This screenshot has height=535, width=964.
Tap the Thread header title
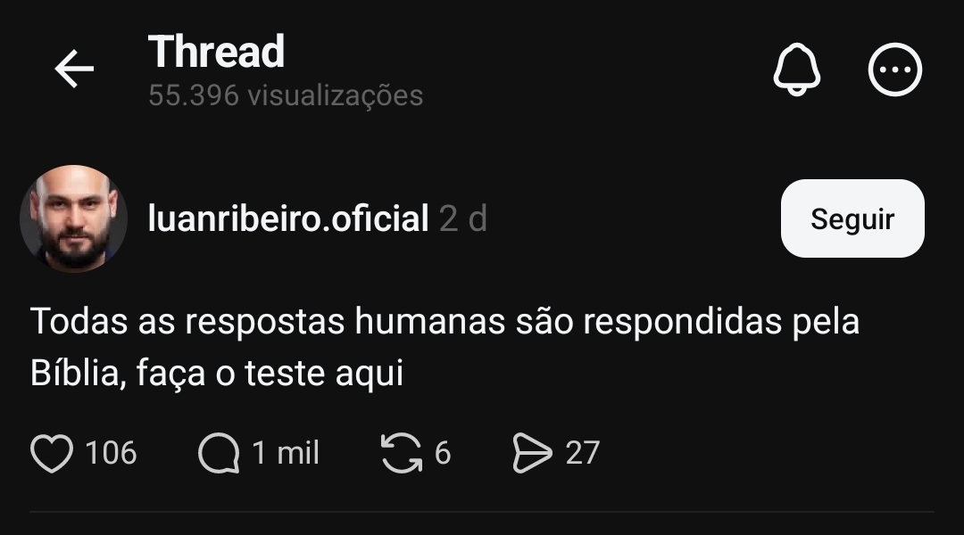tap(216, 52)
